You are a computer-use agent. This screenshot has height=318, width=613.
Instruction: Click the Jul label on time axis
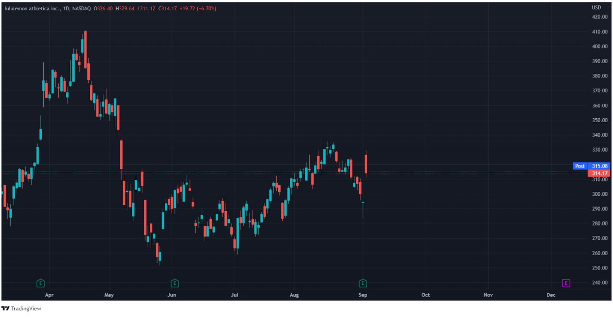[x=235, y=295]
